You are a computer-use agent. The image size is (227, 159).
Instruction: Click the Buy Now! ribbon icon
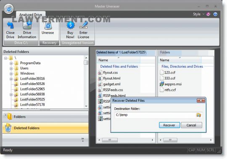pyautogui.click(x=70, y=30)
